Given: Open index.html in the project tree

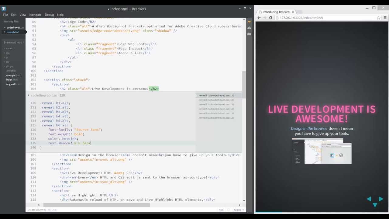Looking at the screenshot, I should [12, 80].
